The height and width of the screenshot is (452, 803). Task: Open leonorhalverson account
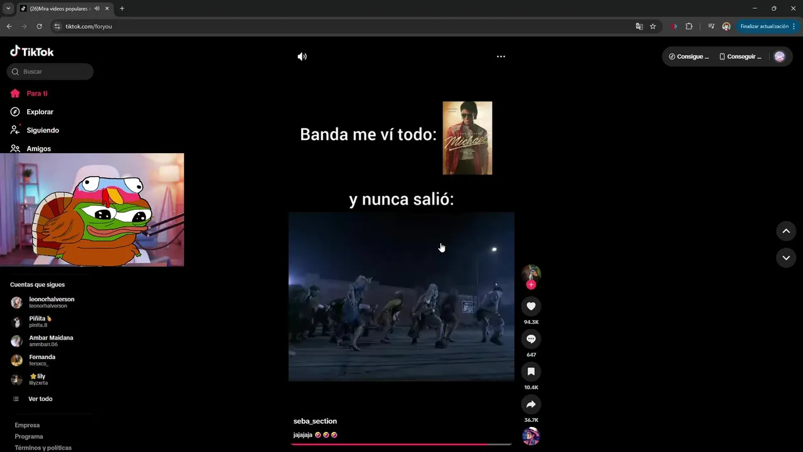(43, 303)
